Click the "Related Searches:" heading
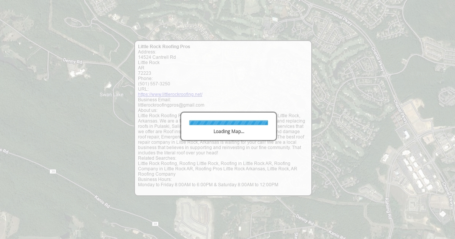Image resolution: width=455 pixels, height=239 pixels. tap(157, 158)
